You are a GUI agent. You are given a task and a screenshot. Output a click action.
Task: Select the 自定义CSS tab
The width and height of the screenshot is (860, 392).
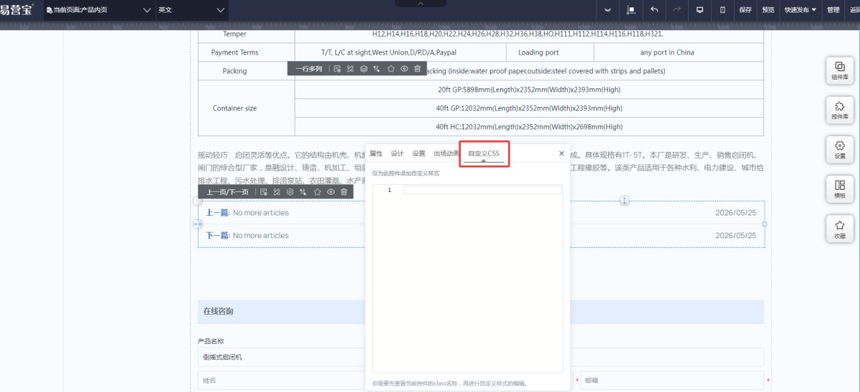coord(484,153)
